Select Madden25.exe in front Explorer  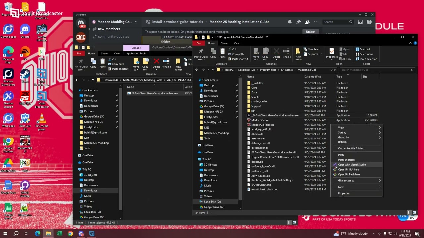(x=260, y=120)
